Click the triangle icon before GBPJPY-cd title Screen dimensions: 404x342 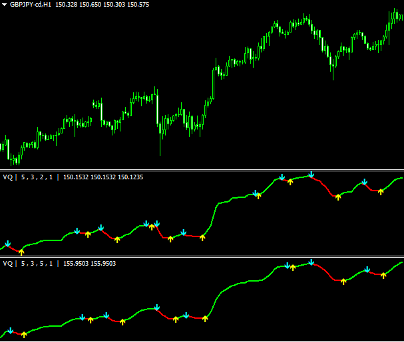click(x=5, y=5)
